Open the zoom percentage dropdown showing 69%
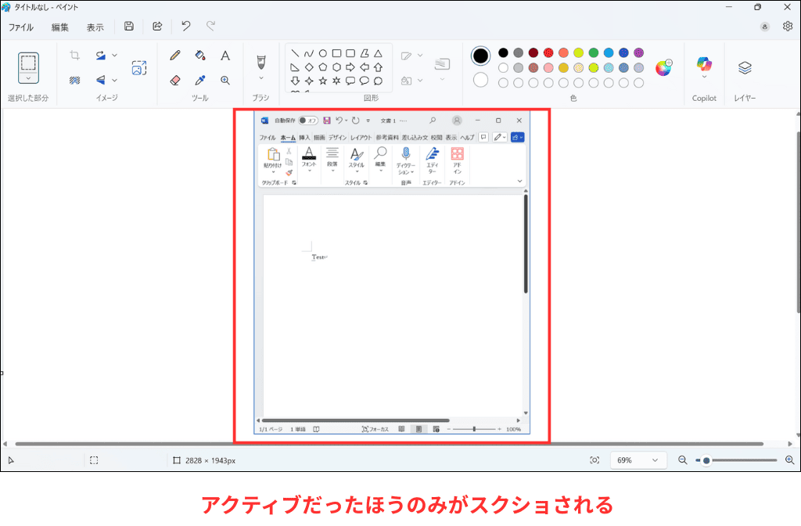This screenshot has height=526, width=801. tap(638, 459)
